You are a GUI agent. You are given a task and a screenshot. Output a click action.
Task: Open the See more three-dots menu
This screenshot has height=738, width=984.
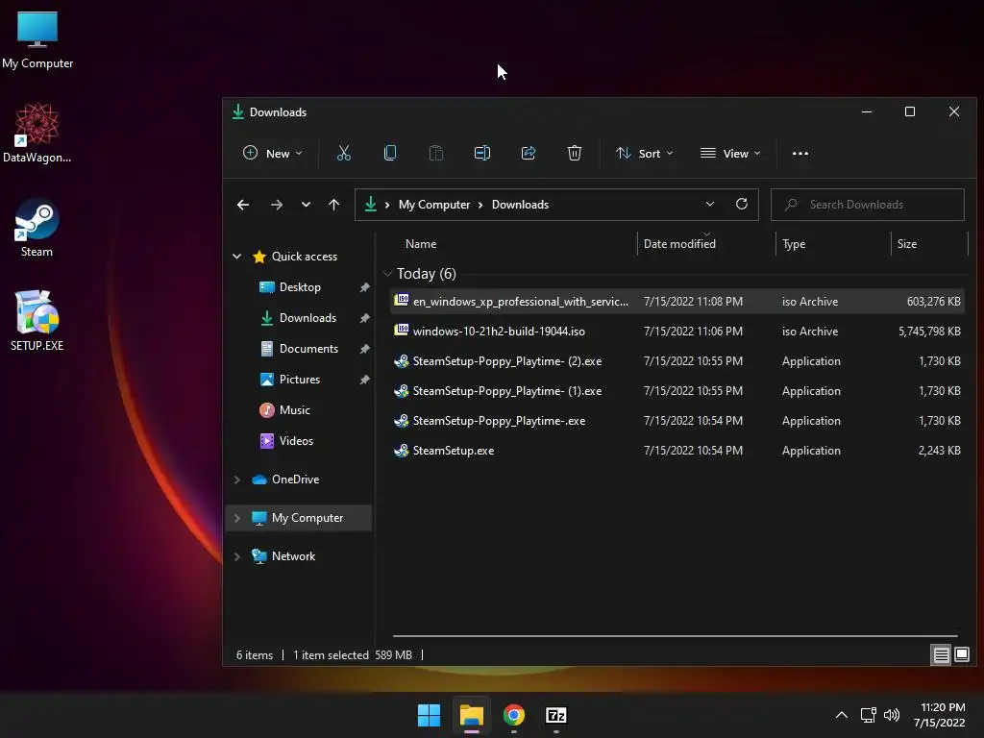click(x=800, y=153)
